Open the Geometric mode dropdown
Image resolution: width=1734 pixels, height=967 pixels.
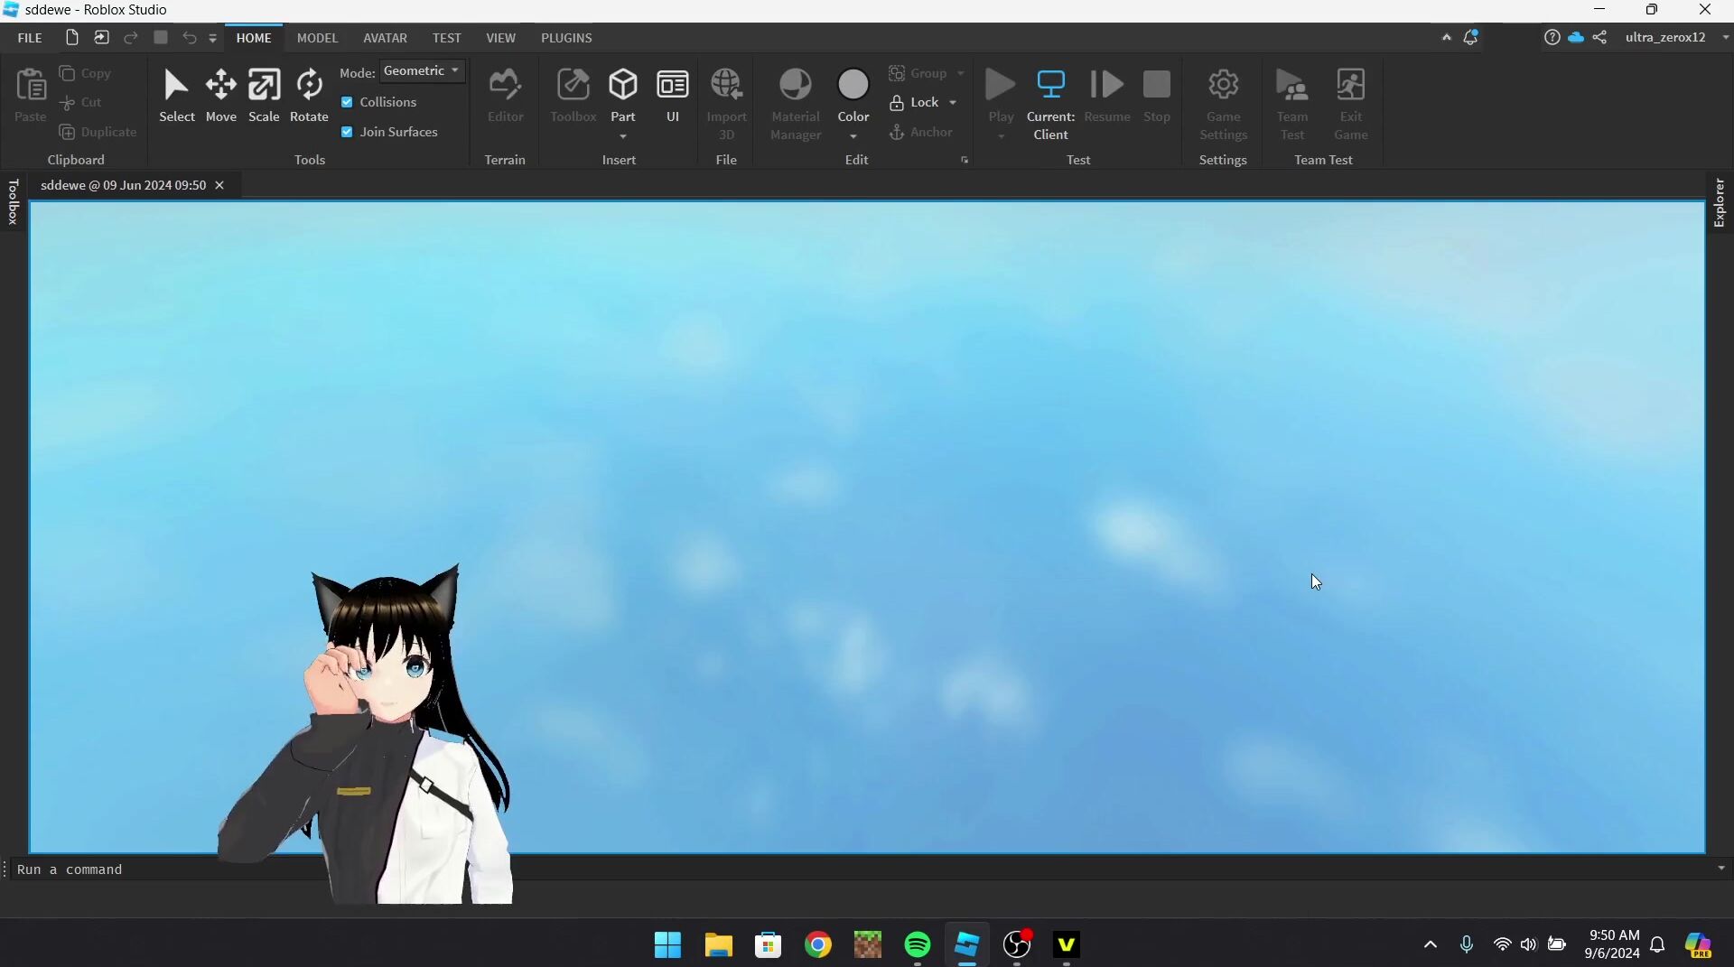(422, 70)
